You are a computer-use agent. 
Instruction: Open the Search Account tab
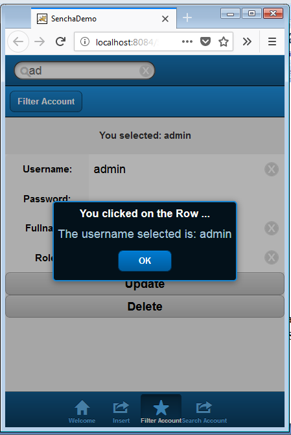pos(204,412)
